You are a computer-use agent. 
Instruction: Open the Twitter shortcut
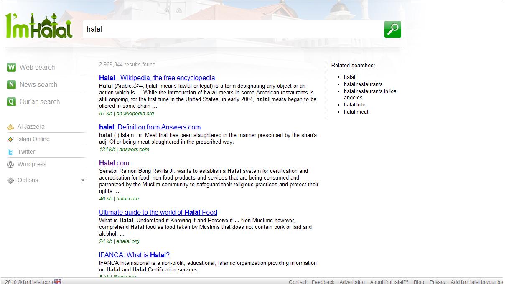pyautogui.click(x=26, y=152)
